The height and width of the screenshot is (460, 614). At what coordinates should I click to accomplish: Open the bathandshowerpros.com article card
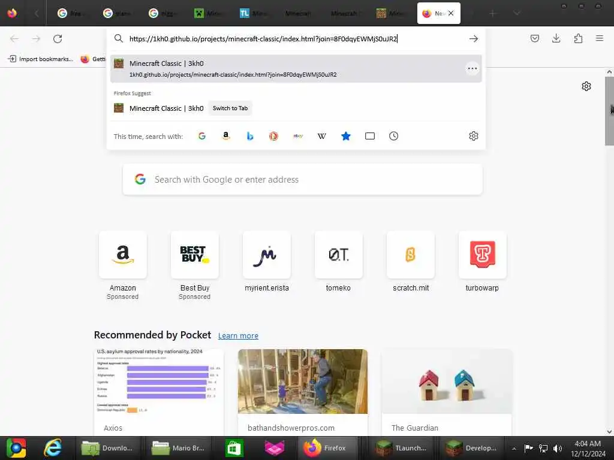[303, 392]
